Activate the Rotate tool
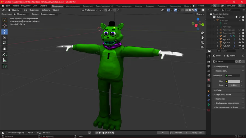Screen dimensions: 246x138 tap(4, 37)
